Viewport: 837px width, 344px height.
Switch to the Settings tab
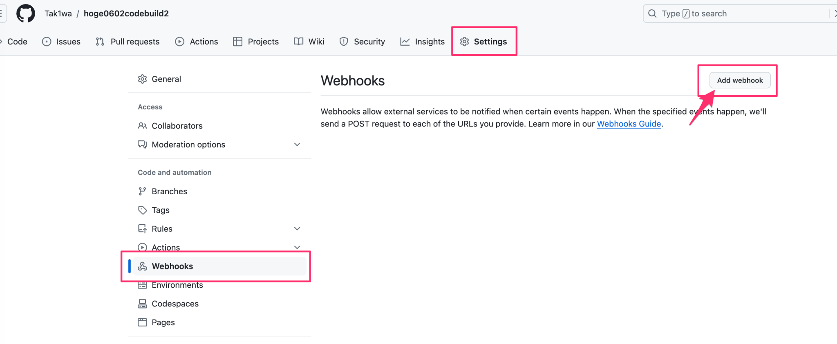(490, 41)
